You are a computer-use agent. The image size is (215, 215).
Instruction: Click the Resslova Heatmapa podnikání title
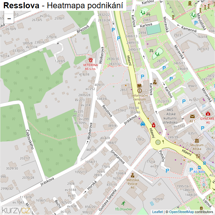[x=63, y=5]
